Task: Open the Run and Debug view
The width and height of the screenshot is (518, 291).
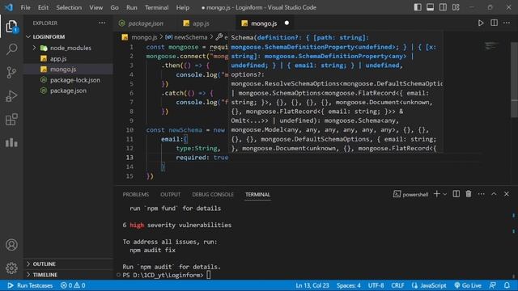Action: pyautogui.click(x=11, y=96)
